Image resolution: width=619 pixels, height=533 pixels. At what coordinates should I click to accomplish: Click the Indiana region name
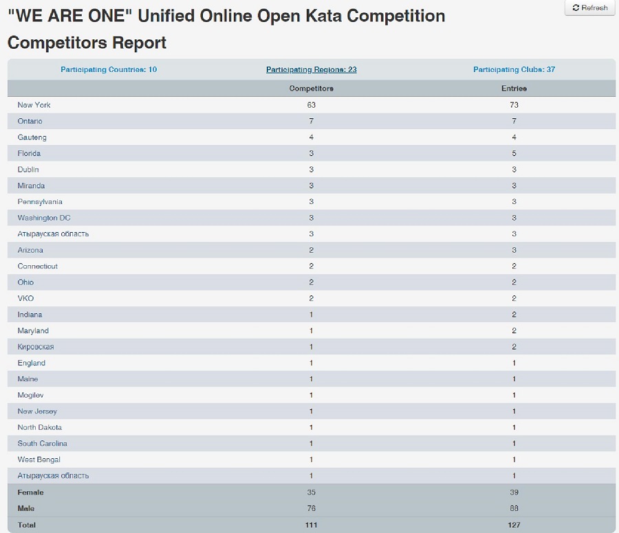click(30, 315)
